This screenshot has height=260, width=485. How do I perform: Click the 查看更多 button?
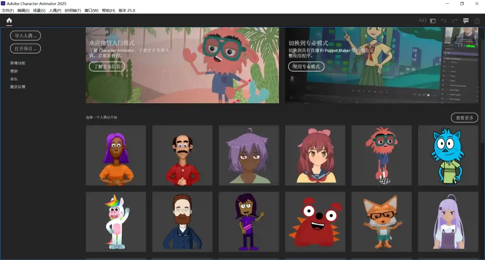coord(464,117)
